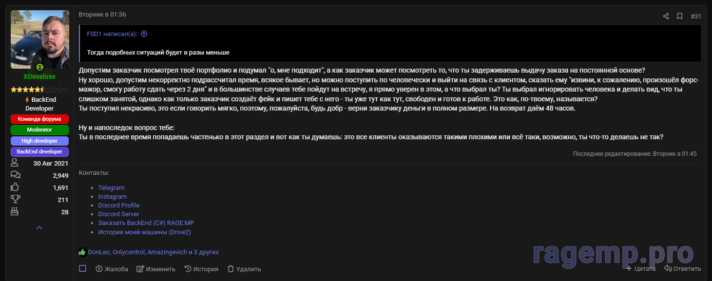Viewport: 712px width, 281px height.
Task: Click the green online status icon on the avatar
Action: [39, 67]
